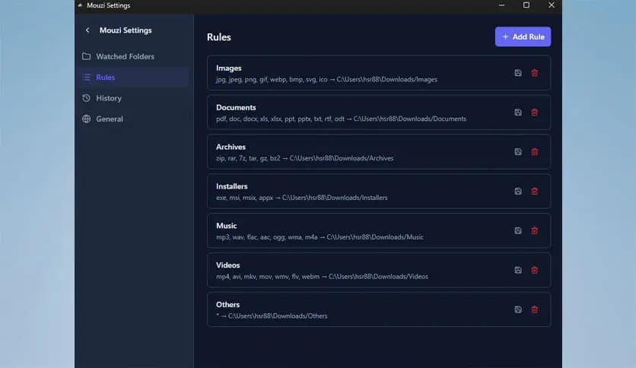Open the History section

[133, 98]
